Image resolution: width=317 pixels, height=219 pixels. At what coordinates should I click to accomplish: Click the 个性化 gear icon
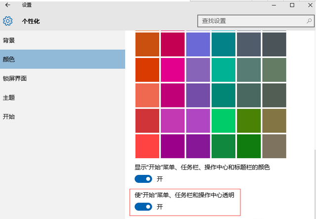coord(8,21)
